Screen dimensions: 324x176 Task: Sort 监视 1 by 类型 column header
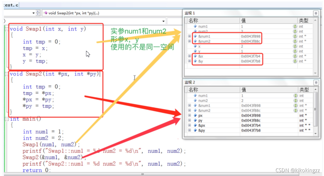coord(305,20)
